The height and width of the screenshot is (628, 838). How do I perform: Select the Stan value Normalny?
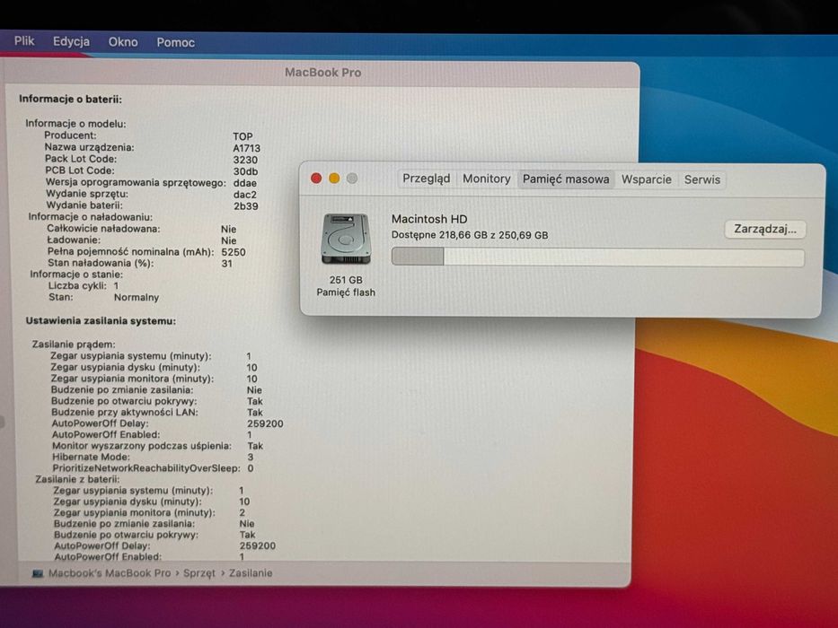tap(137, 298)
